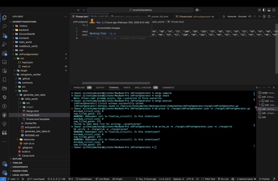Open new terminal profile dropdown arrow

(x=260, y=88)
